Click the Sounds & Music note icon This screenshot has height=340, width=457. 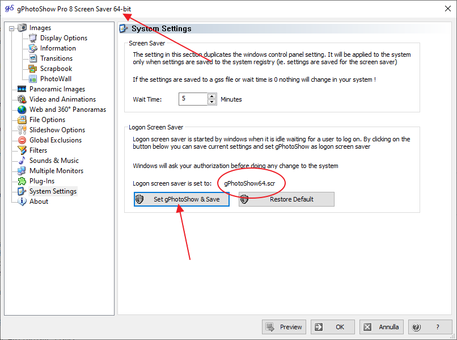[22, 161]
